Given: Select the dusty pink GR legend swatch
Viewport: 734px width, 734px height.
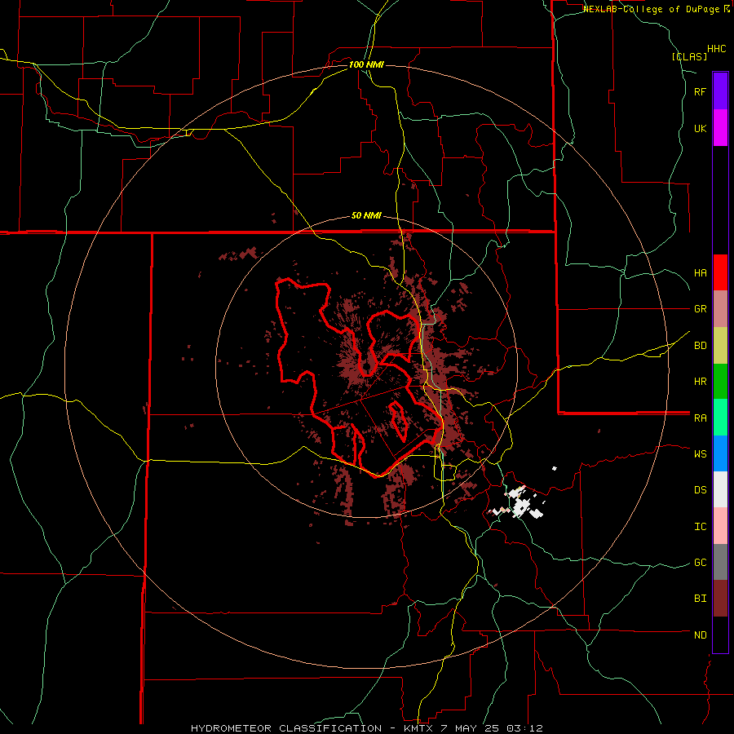Looking at the screenshot, I should tap(720, 309).
